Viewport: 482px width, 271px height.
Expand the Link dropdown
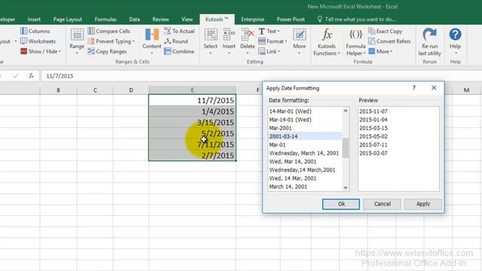coord(270,51)
